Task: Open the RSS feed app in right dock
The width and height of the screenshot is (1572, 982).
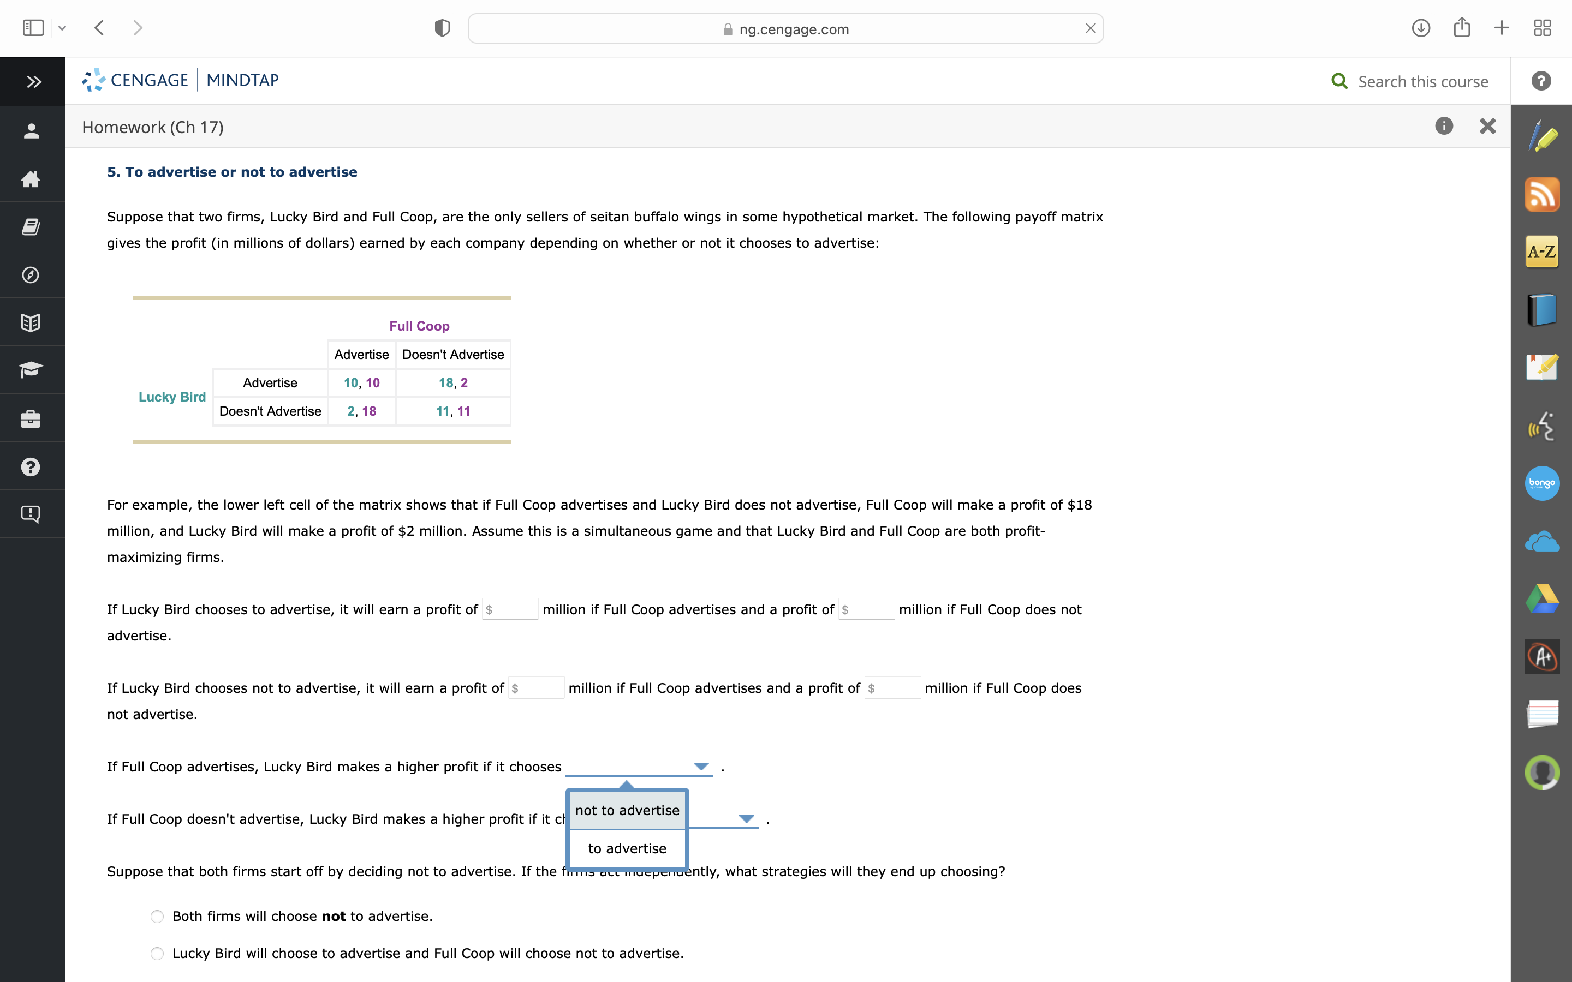Action: click(x=1542, y=194)
